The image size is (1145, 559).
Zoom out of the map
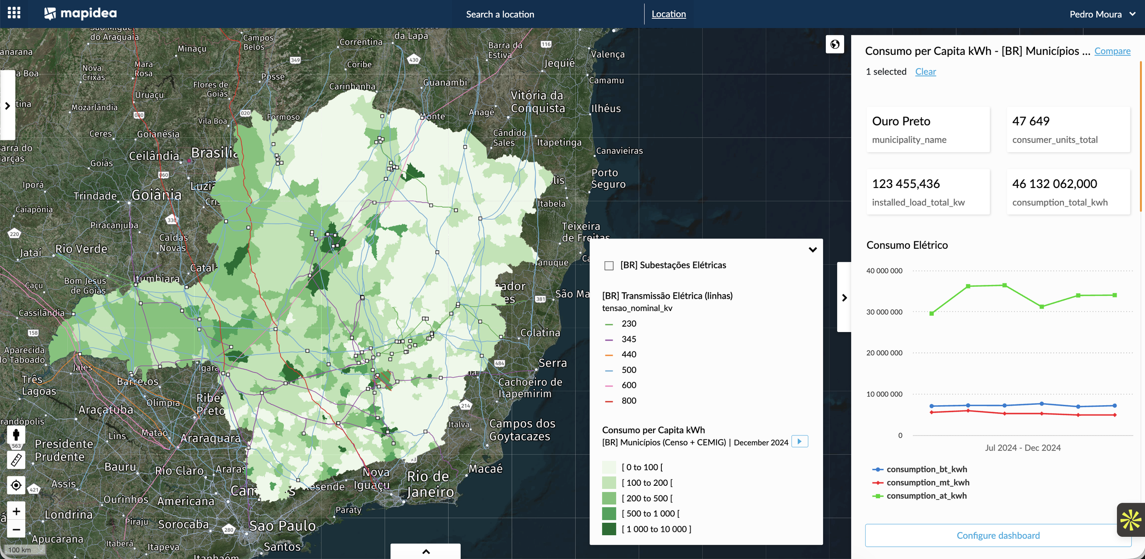point(16,529)
